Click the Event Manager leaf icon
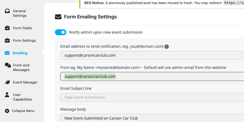 coord(8,82)
